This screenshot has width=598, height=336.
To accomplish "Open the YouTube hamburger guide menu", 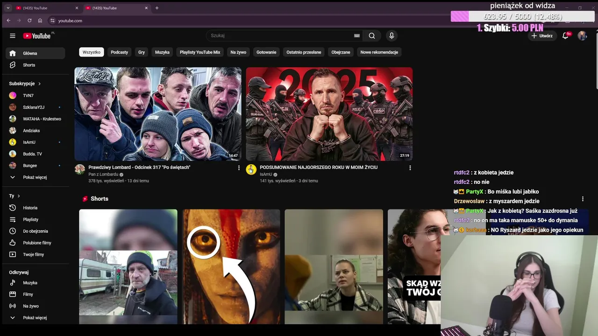I will pos(13,36).
